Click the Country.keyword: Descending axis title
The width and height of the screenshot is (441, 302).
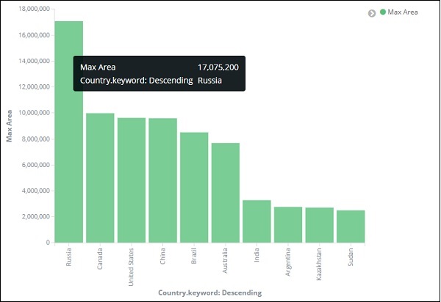point(209,293)
